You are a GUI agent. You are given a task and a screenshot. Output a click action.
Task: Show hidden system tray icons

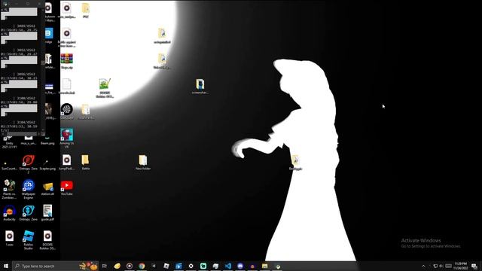(x=423, y=266)
